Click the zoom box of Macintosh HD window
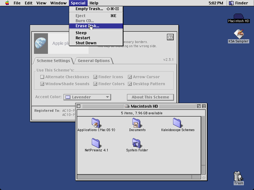This screenshot has height=190, width=254. pos(199,106)
